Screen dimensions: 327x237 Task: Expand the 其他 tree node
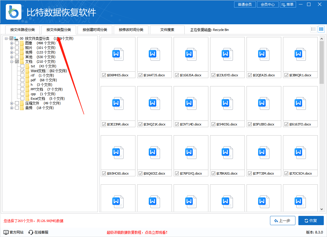(12, 57)
